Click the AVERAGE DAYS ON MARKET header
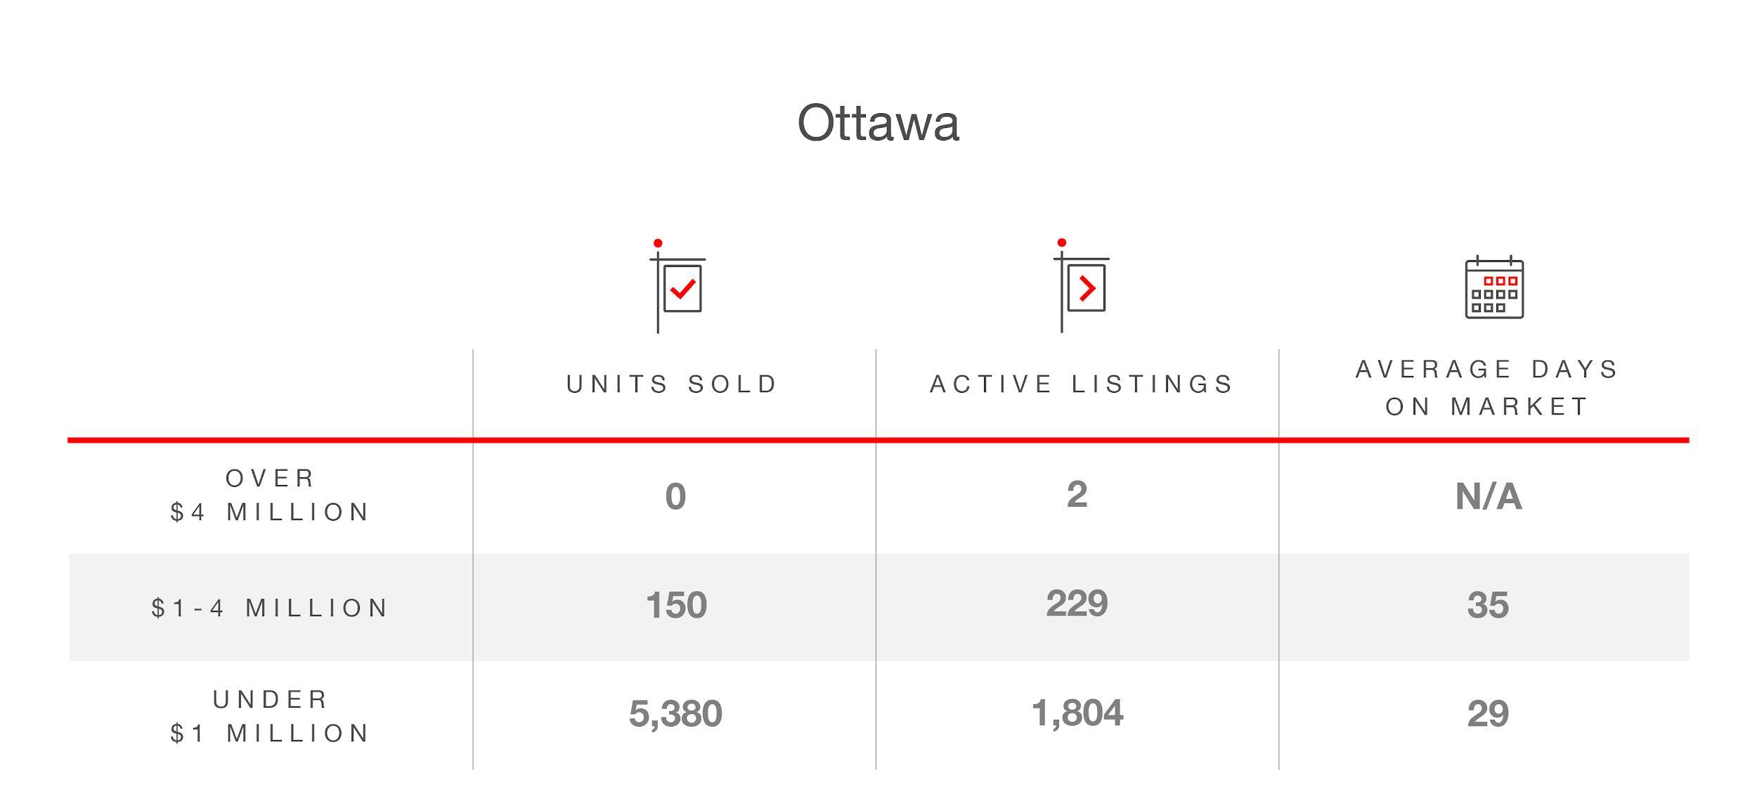 point(1487,388)
